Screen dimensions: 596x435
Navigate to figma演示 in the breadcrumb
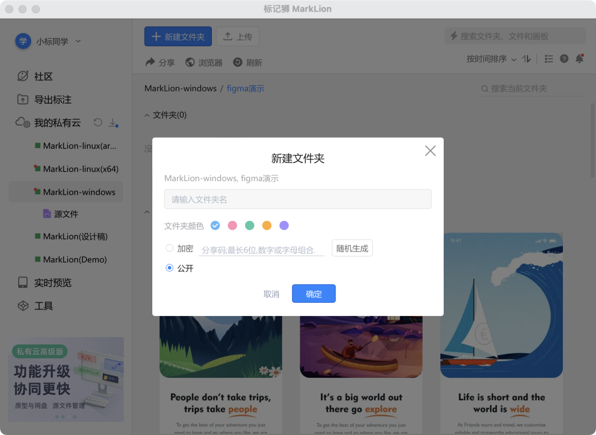pyautogui.click(x=245, y=88)
